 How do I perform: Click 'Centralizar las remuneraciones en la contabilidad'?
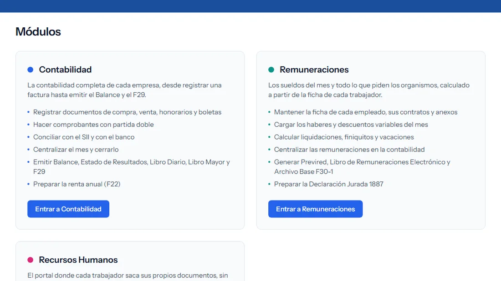349,149
